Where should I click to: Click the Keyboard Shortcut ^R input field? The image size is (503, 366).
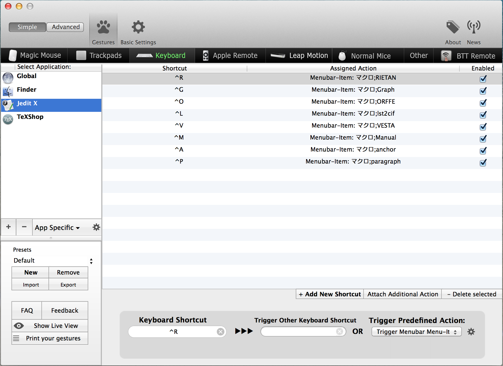177,332
